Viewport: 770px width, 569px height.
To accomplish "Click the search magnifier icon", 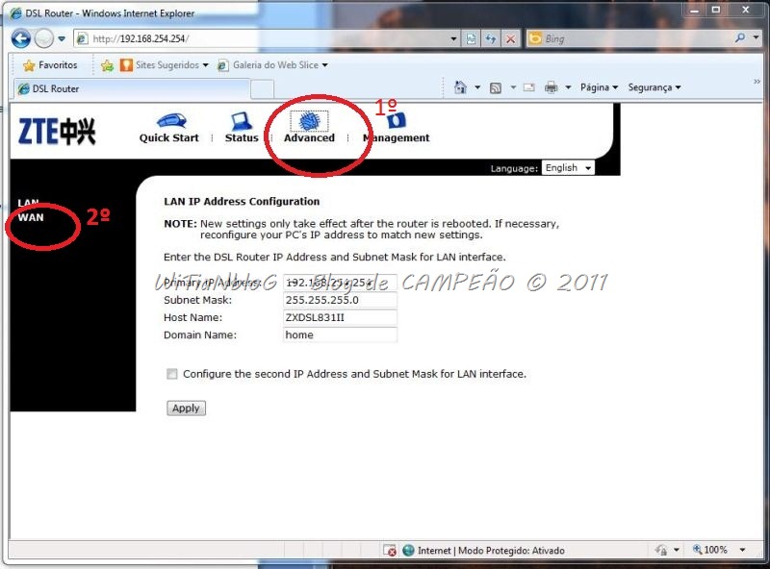I will click(x=740, y=37).
